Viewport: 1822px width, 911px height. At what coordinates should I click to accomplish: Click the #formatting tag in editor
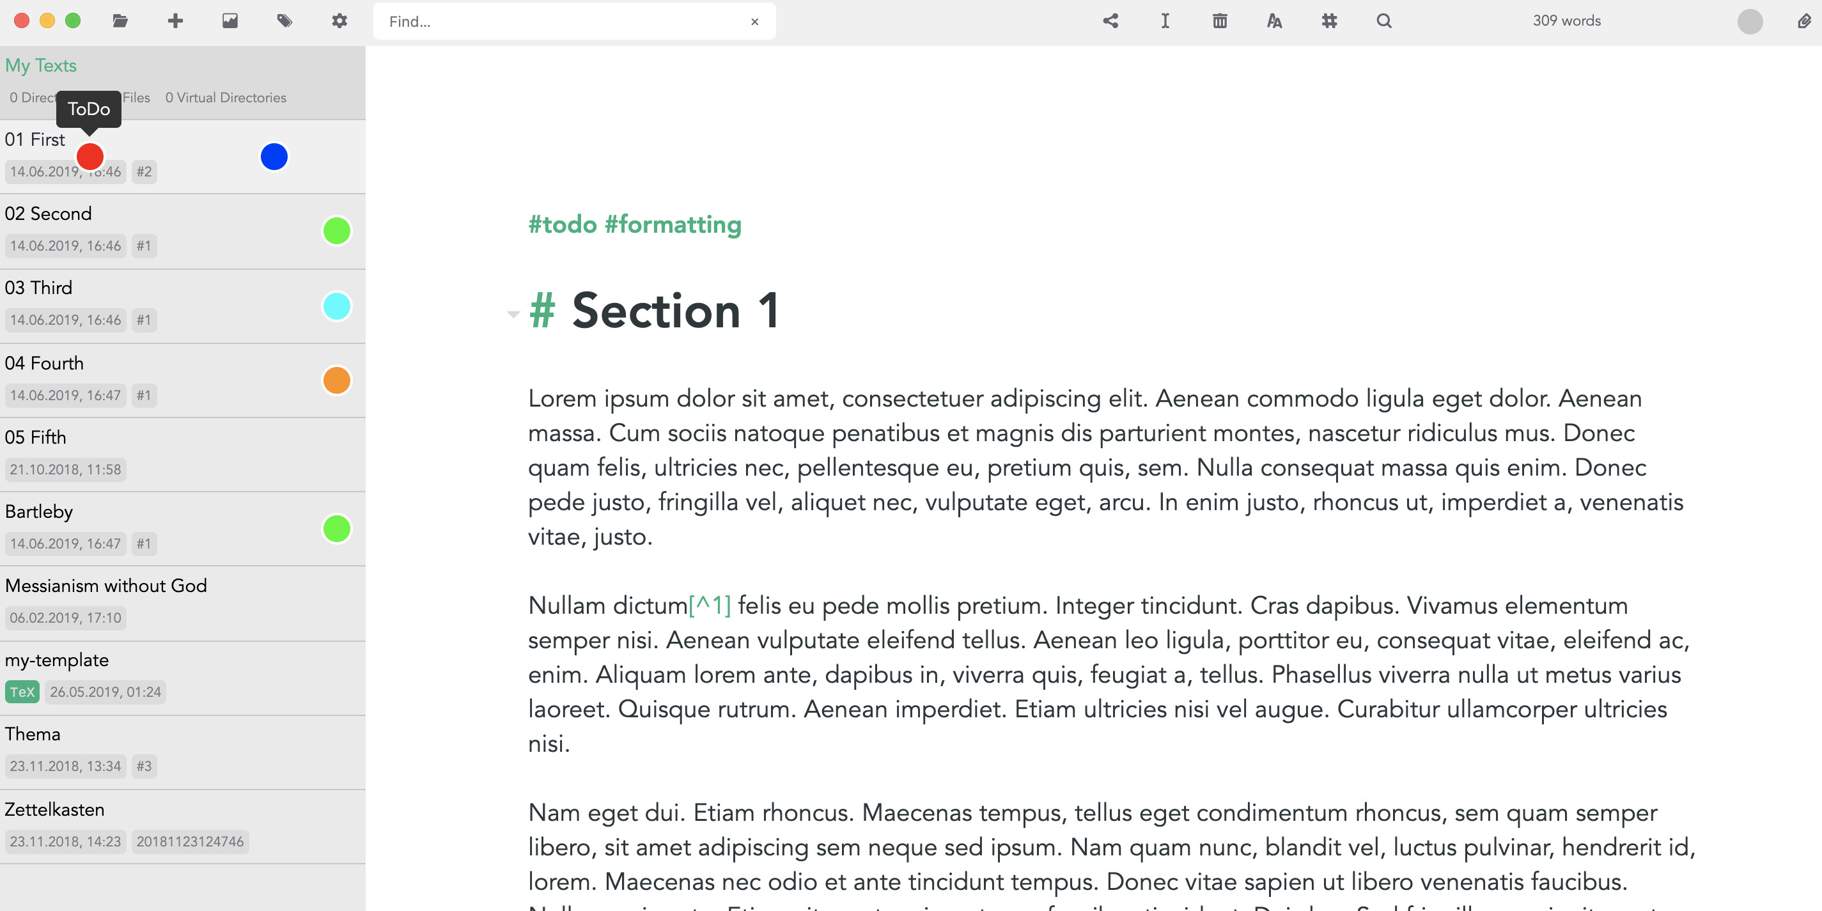pyautogui.click(x=673, y=224)
